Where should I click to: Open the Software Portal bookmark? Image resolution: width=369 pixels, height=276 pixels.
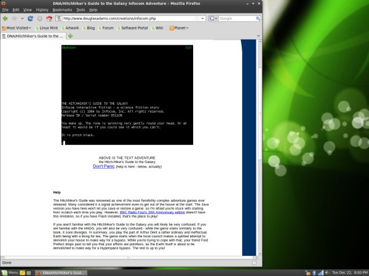tap(132, 28)
